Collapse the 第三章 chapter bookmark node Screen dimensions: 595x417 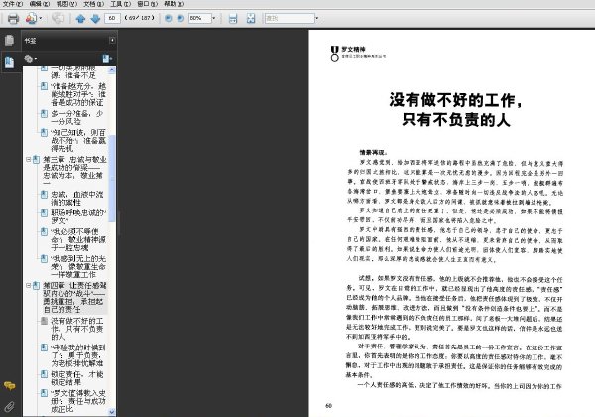[x=28, y=160]
